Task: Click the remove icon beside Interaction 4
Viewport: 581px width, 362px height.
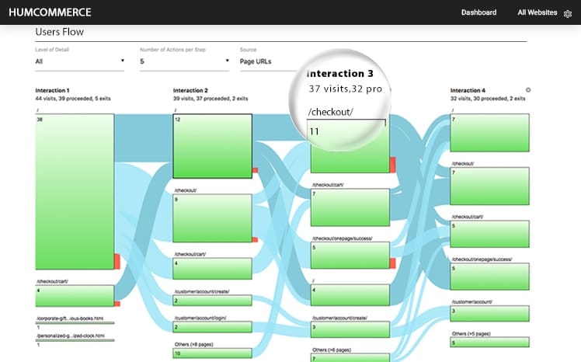Action: [x=528, y=90]
